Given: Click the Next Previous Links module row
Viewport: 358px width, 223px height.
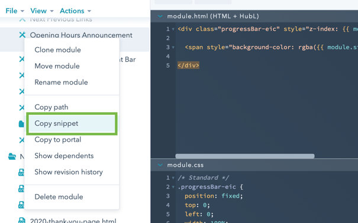Looking at the screenshot, I should pos(61,19).
